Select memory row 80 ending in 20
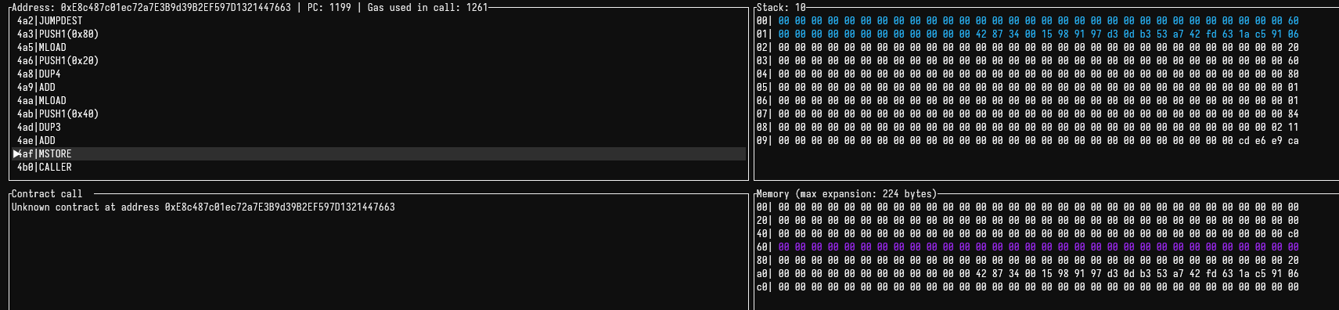Viewport: 1339px width, 310px height. 1028,261
